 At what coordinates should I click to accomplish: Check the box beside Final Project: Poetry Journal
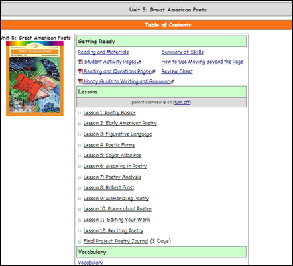pyautogui.click(x=80, y=242)
